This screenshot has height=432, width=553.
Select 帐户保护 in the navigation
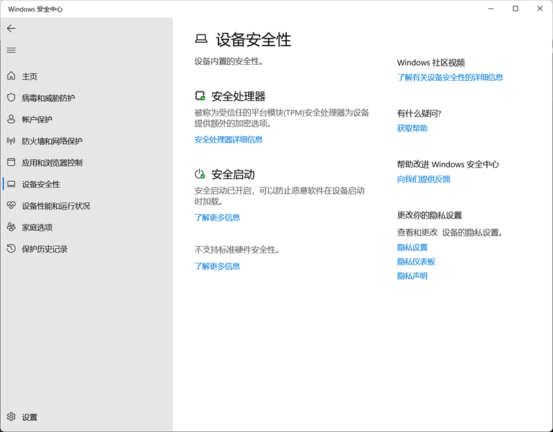point(37,120)
